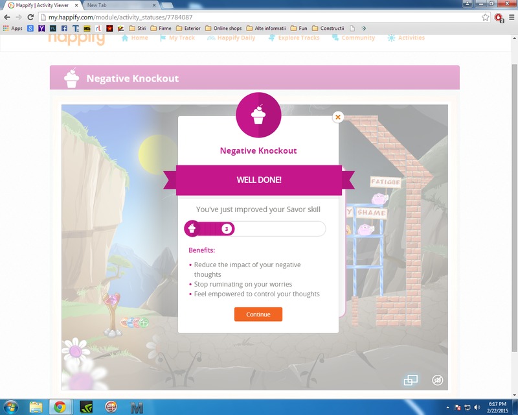This screenshot has height=415, width=518.
Task: Click the red extension icon
Action: tap(499, 18)
